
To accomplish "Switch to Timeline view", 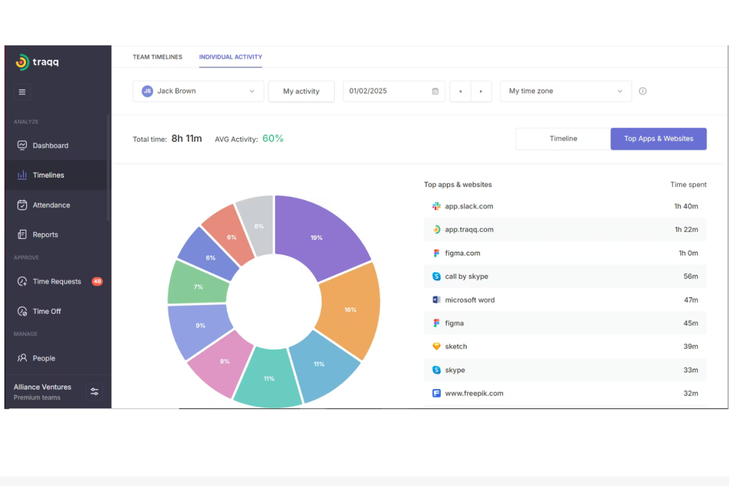I will pyautogui.click(x=563, y=139).
